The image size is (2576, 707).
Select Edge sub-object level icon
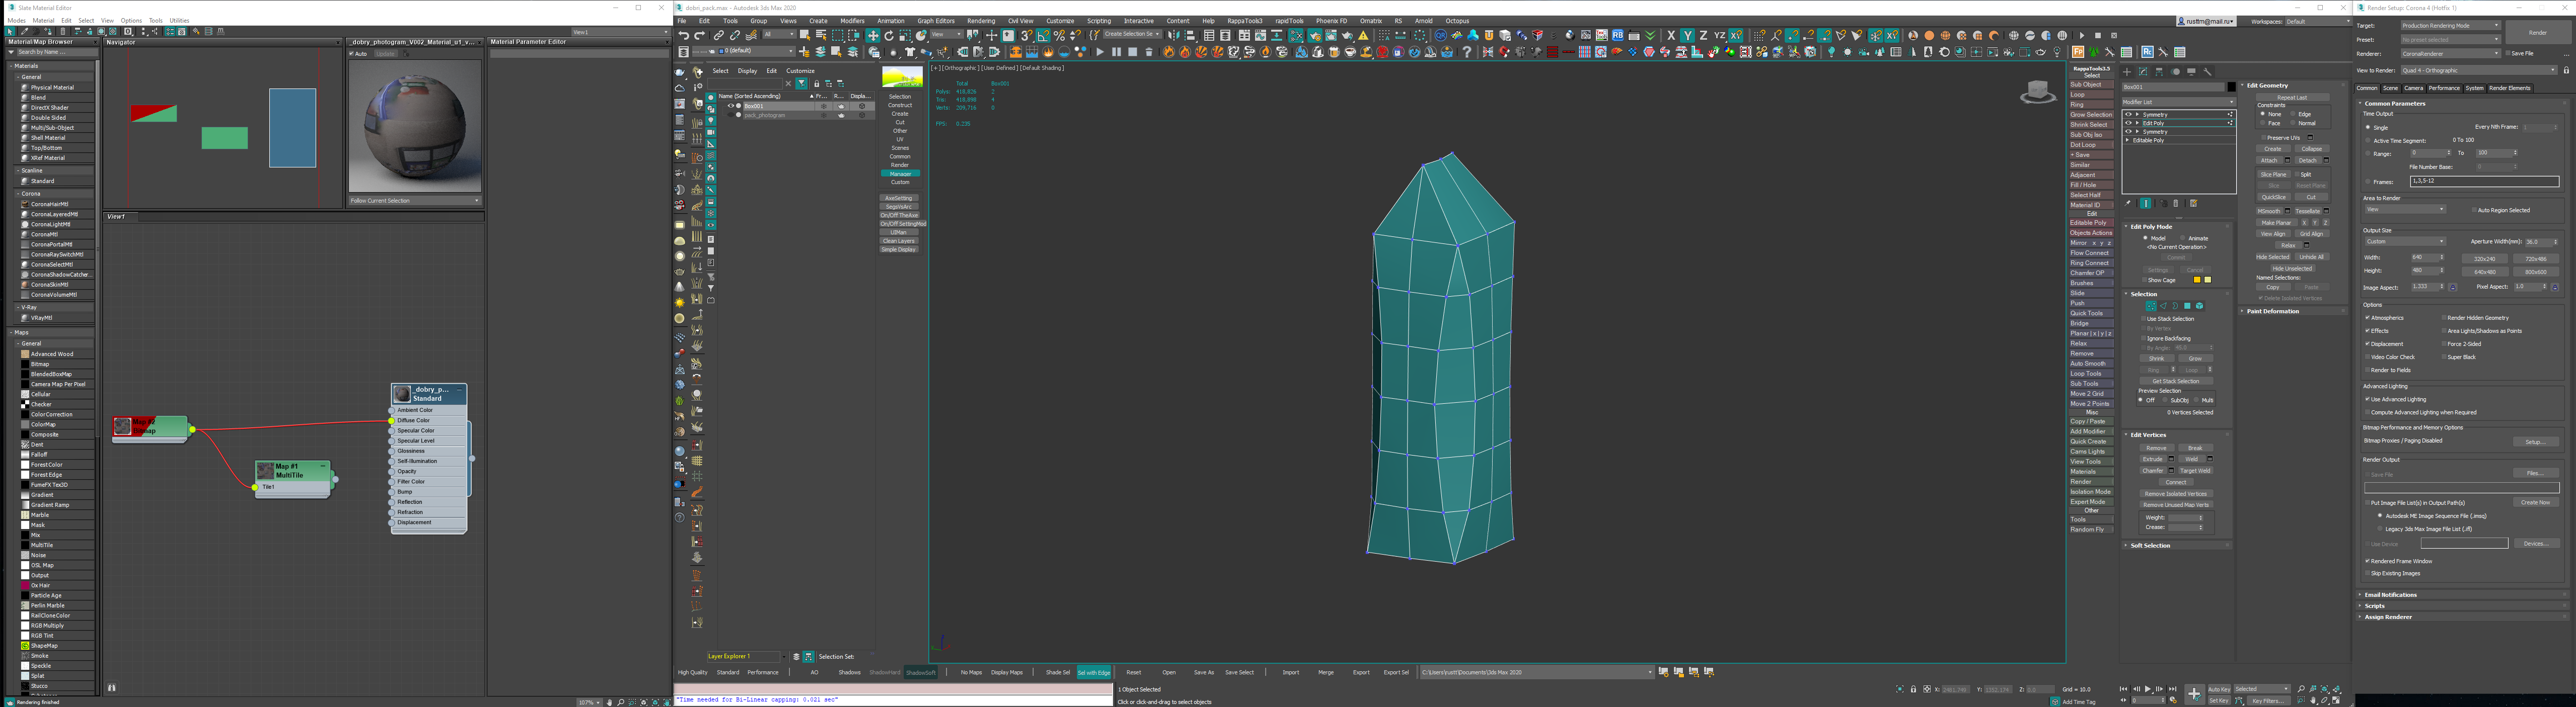2163,307
